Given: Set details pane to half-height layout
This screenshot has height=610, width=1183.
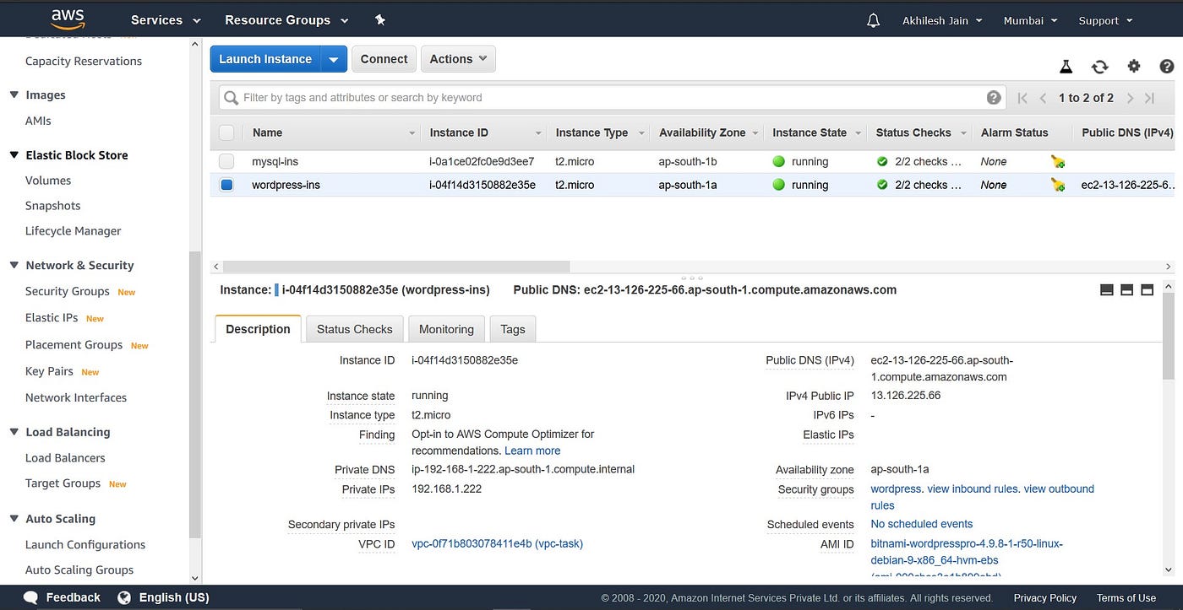Looking at the screenshot, I should click(1126, 289).
